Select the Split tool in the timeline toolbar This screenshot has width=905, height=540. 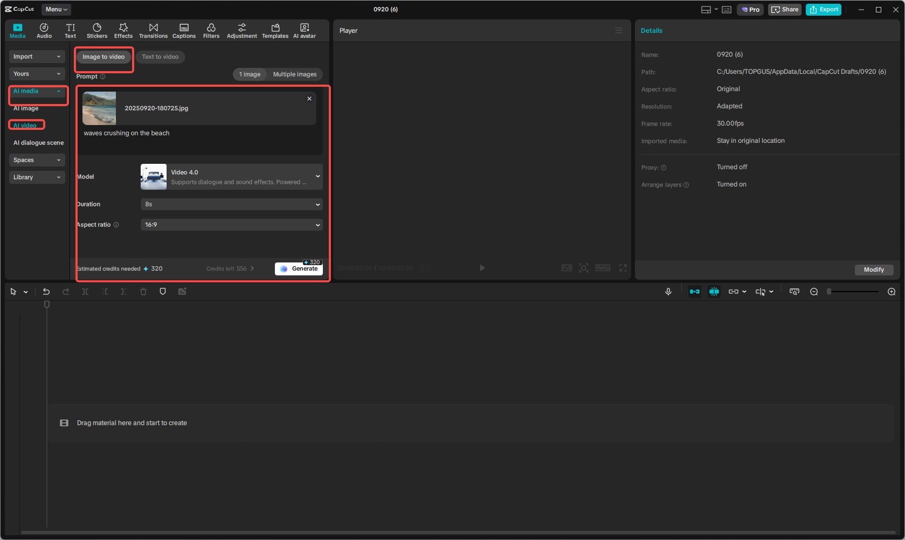pyautogui.click(x=85, y=291)
